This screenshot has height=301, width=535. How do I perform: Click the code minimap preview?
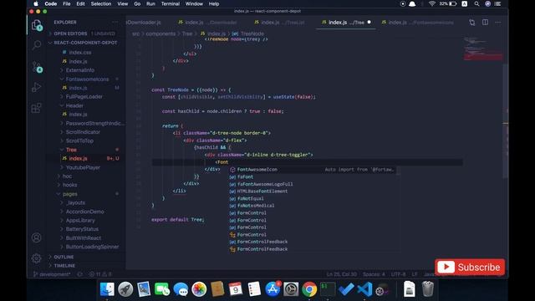pos(483,48)
